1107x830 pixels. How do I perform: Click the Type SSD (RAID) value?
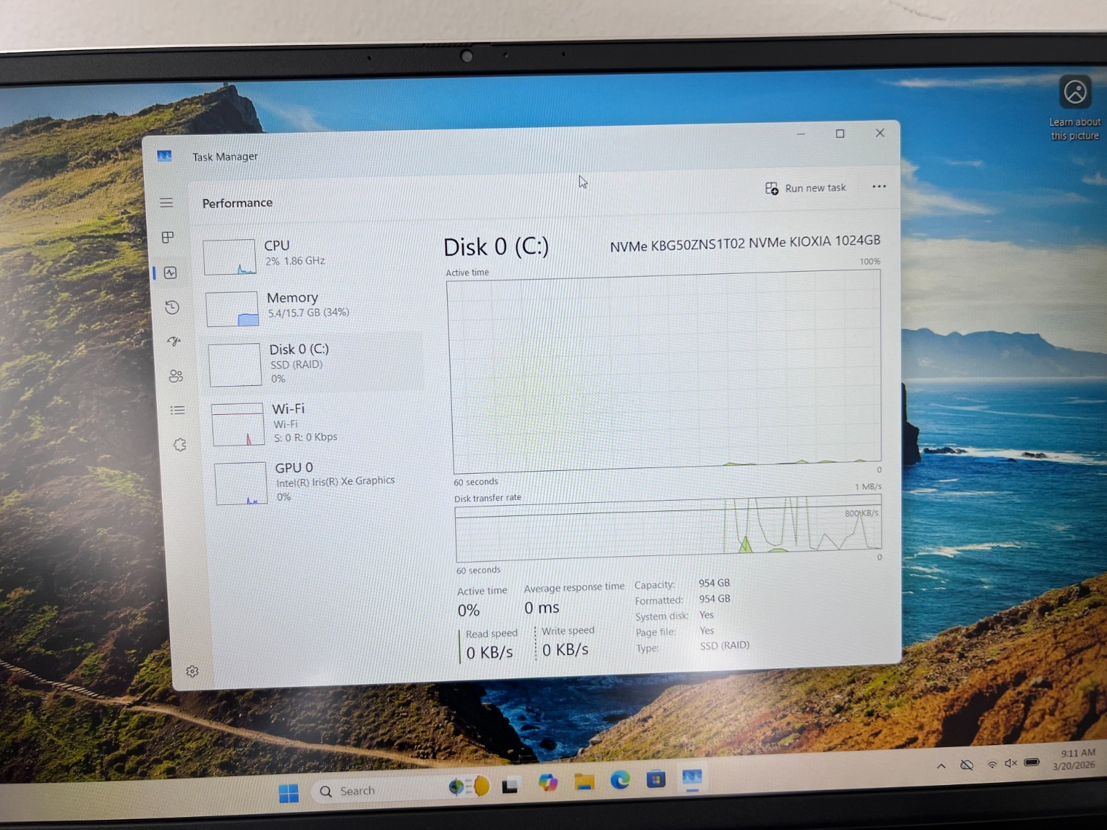click(x=724, y=645)
